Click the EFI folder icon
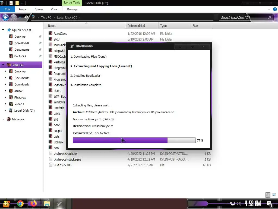The image size is (278, 209). (50, 119)
